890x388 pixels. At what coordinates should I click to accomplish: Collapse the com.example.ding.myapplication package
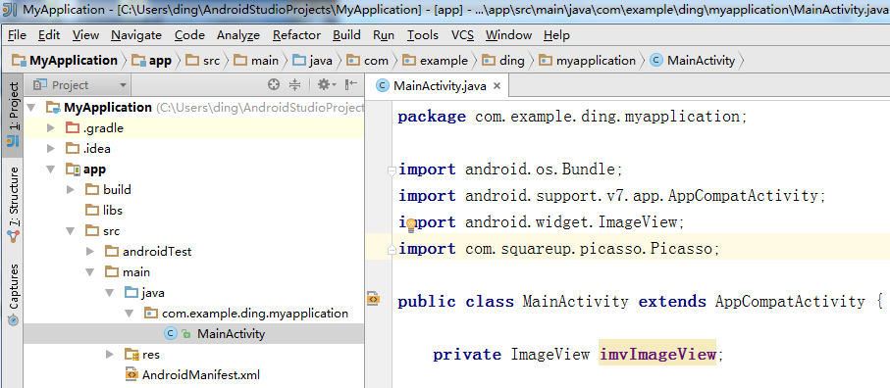click(131, 314)
